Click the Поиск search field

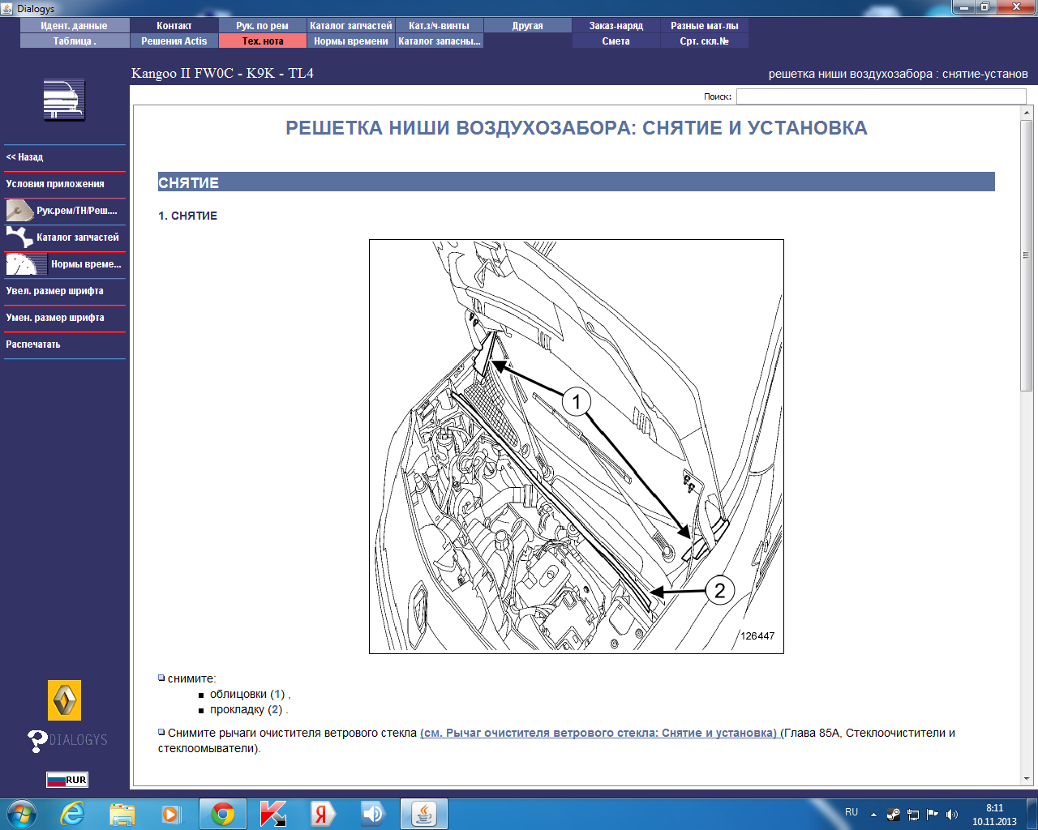coord(881,96)
